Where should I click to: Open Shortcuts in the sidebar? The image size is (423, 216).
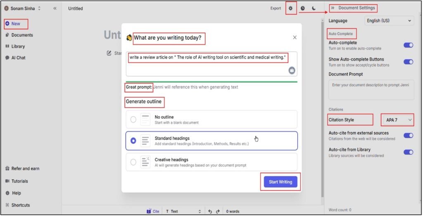(17, 205)
